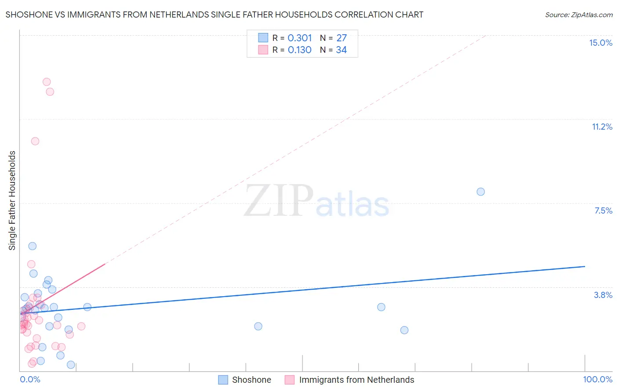Click the pink Immigrants from Netherlands bottom swatch
This screenshot has height=392, width=618.
click(x=289, y=380)
